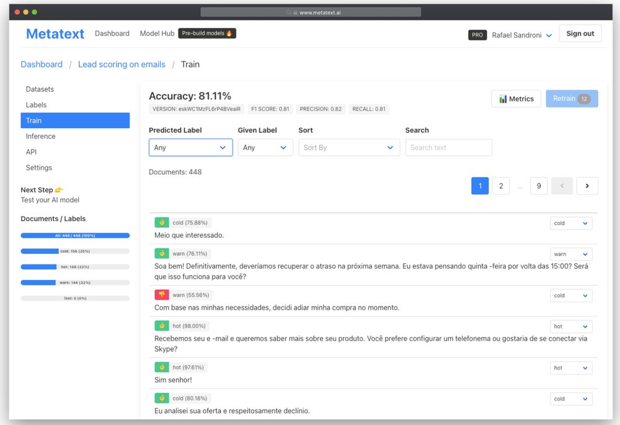Open the Model Hub page

tap(157, 33)
